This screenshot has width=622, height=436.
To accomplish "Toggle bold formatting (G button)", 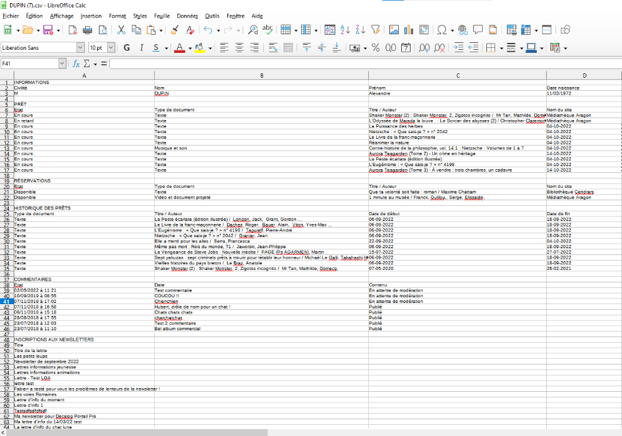I will (x=127, y=47).
